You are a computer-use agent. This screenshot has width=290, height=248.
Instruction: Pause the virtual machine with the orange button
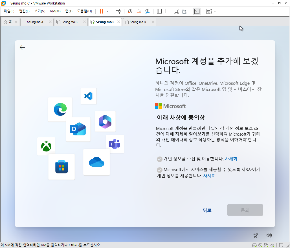click(101, 11)
